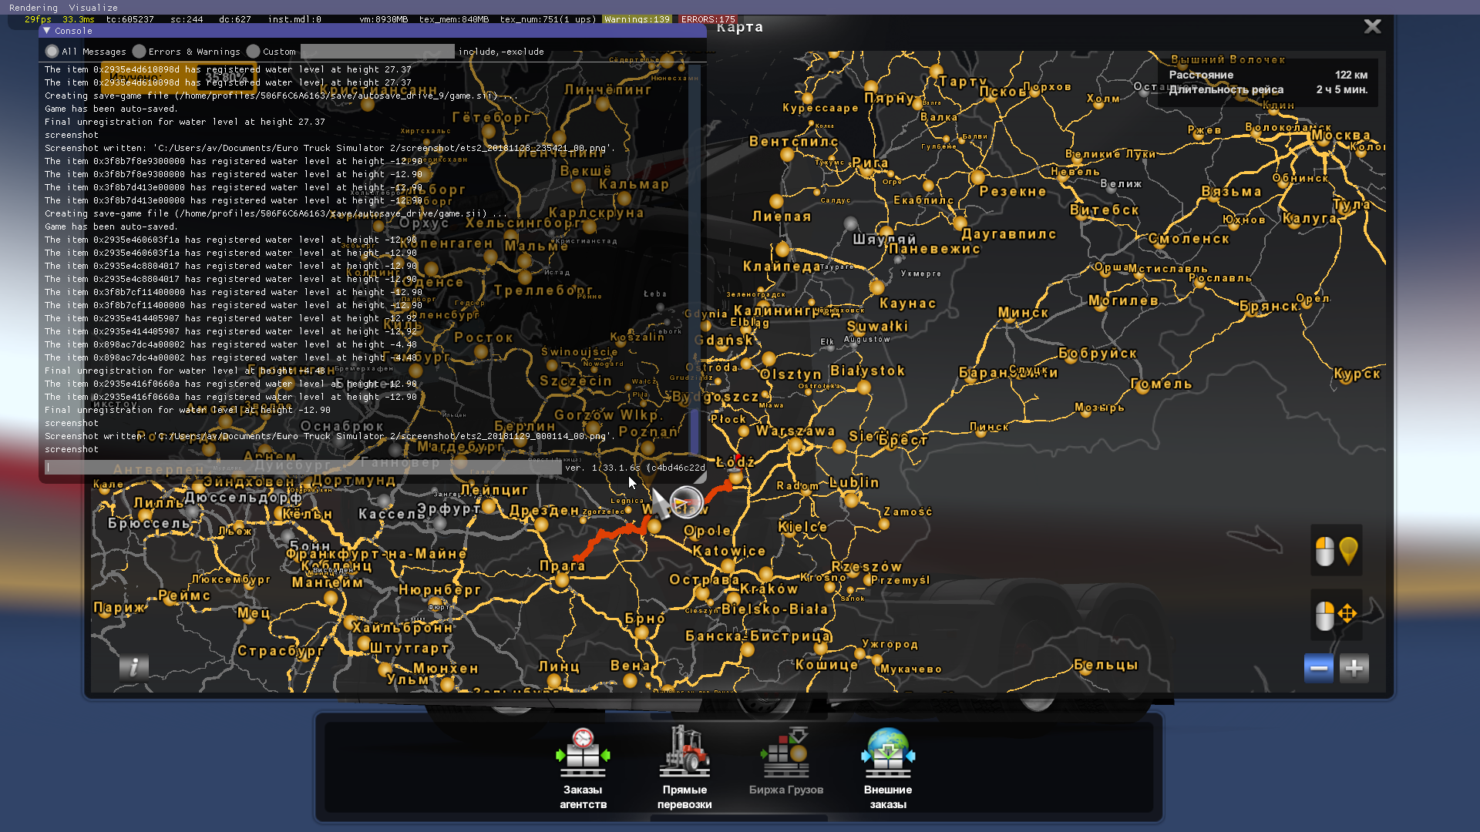Zoom in the map with plus button
1480x832 pixels.
1354,668
